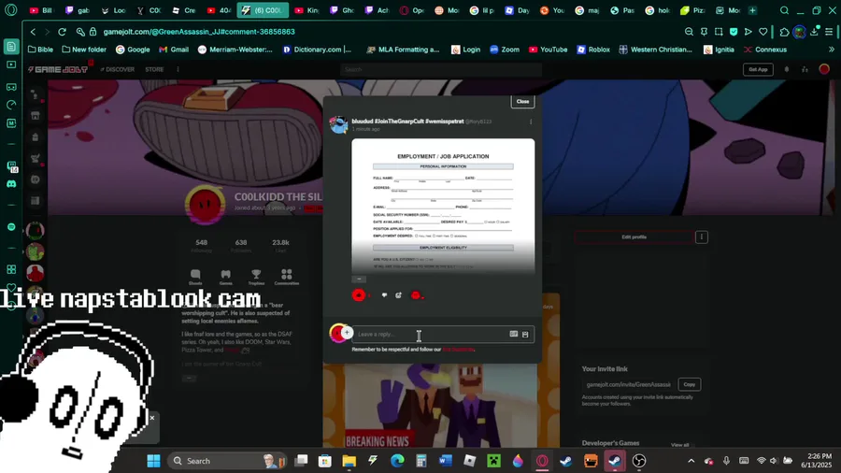Switch to the active (6) C00L tab
Image resolution: width=841 pixels, height=473 pixels.
click(x=263, y=10)
